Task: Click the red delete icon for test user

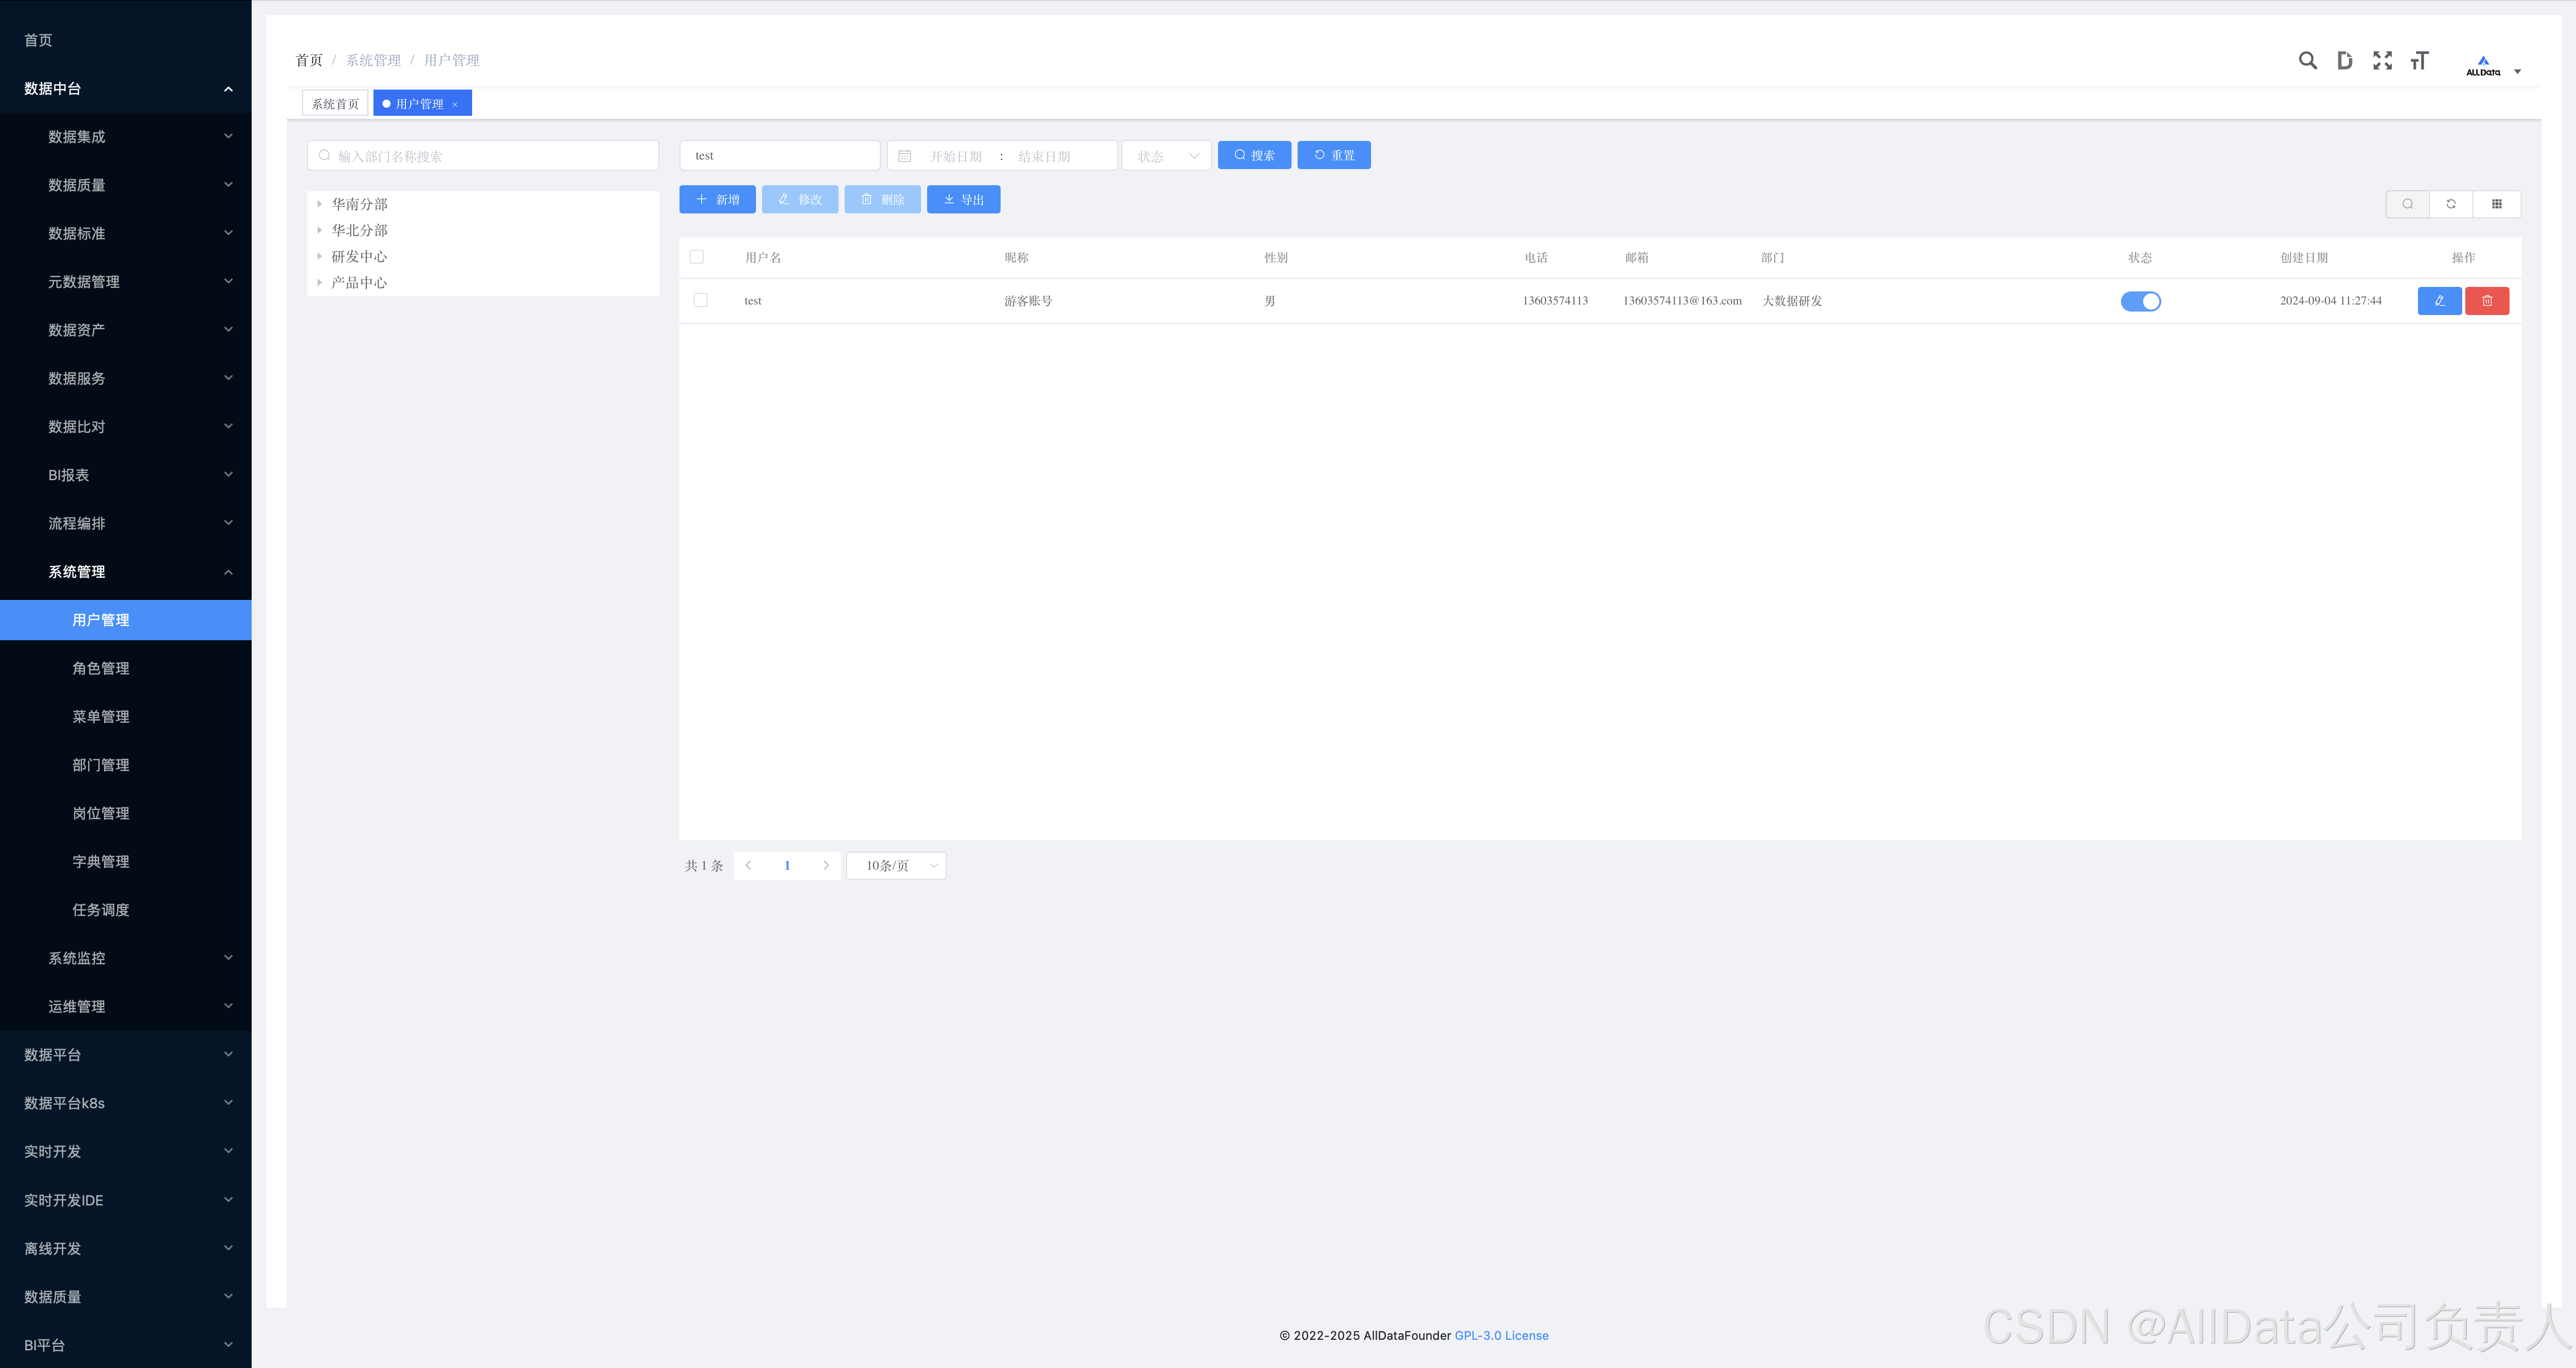Action: [2486, 301]
